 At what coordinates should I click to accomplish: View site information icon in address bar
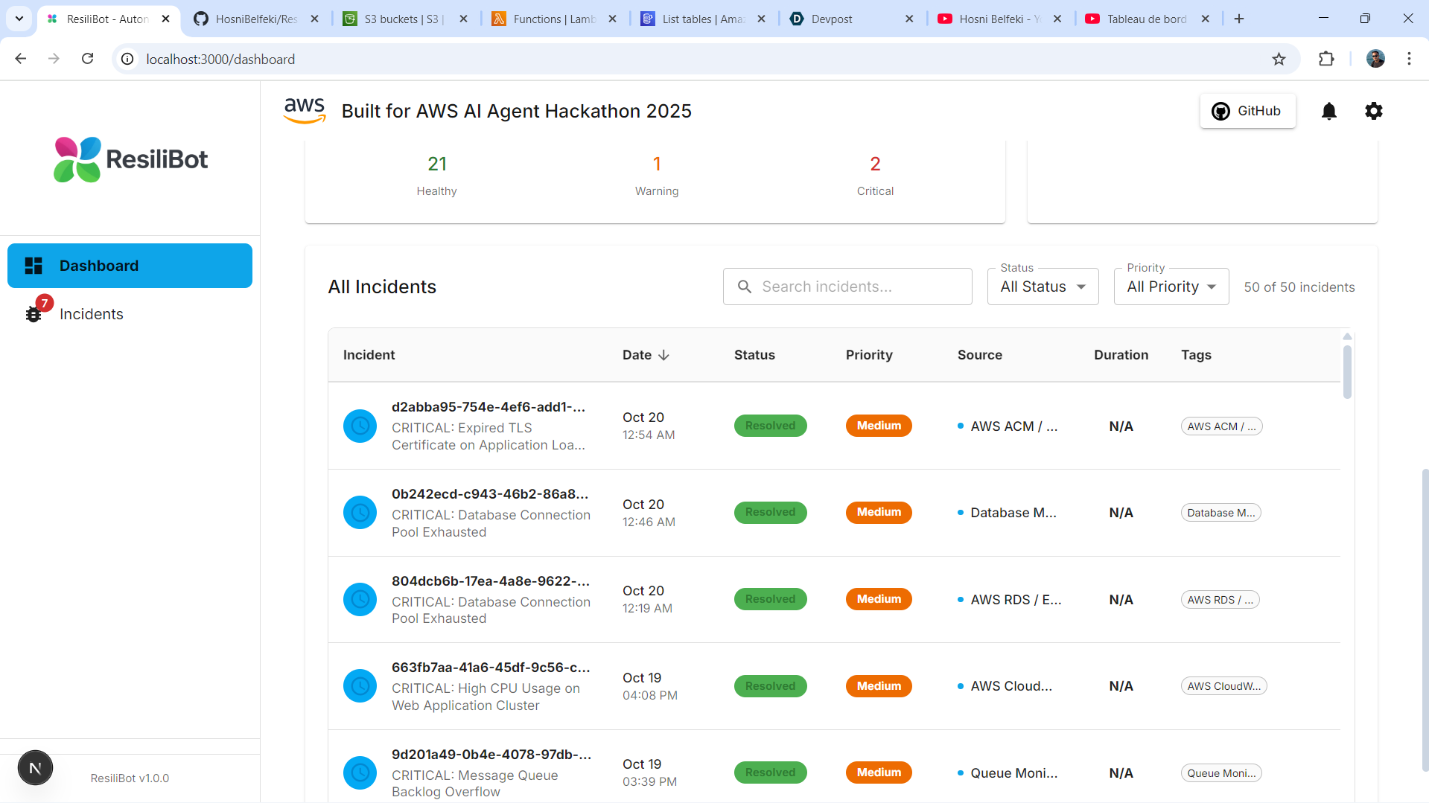pyautogui.click(x=127, y=59)
